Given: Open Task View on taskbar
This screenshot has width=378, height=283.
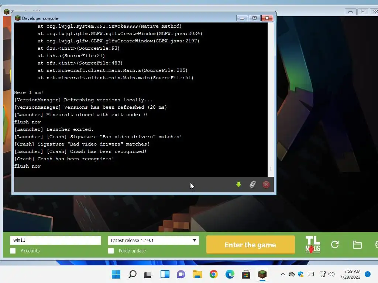Looking at the screenshot, I should click(x=148, y=274).
